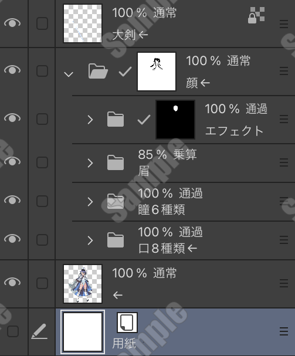Screen dimensions: 295x356
Task: Toggle visibility of the 眉 folder
Action: pyautogui.click(x=12, y=161)
